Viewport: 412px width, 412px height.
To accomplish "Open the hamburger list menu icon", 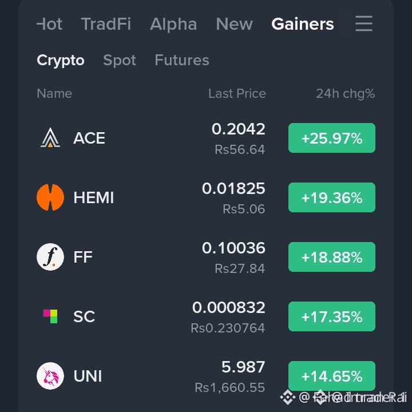I will point(364,23).
